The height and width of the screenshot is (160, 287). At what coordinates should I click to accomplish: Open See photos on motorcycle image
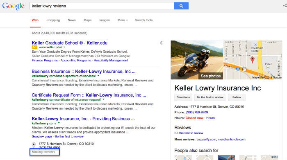click(x=210, y=76)
